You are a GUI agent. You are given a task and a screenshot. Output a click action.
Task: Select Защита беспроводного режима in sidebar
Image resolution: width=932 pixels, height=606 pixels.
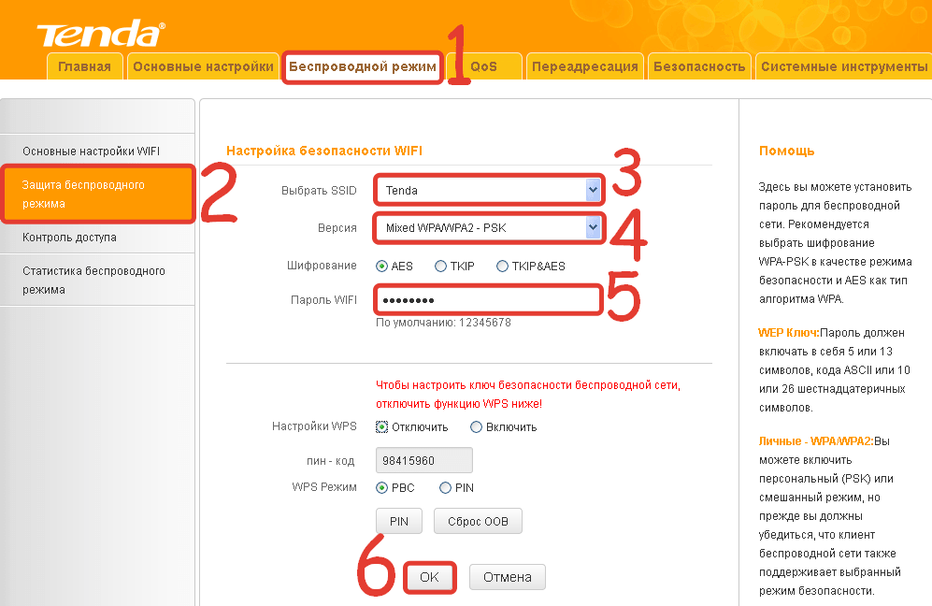[97, 194]
